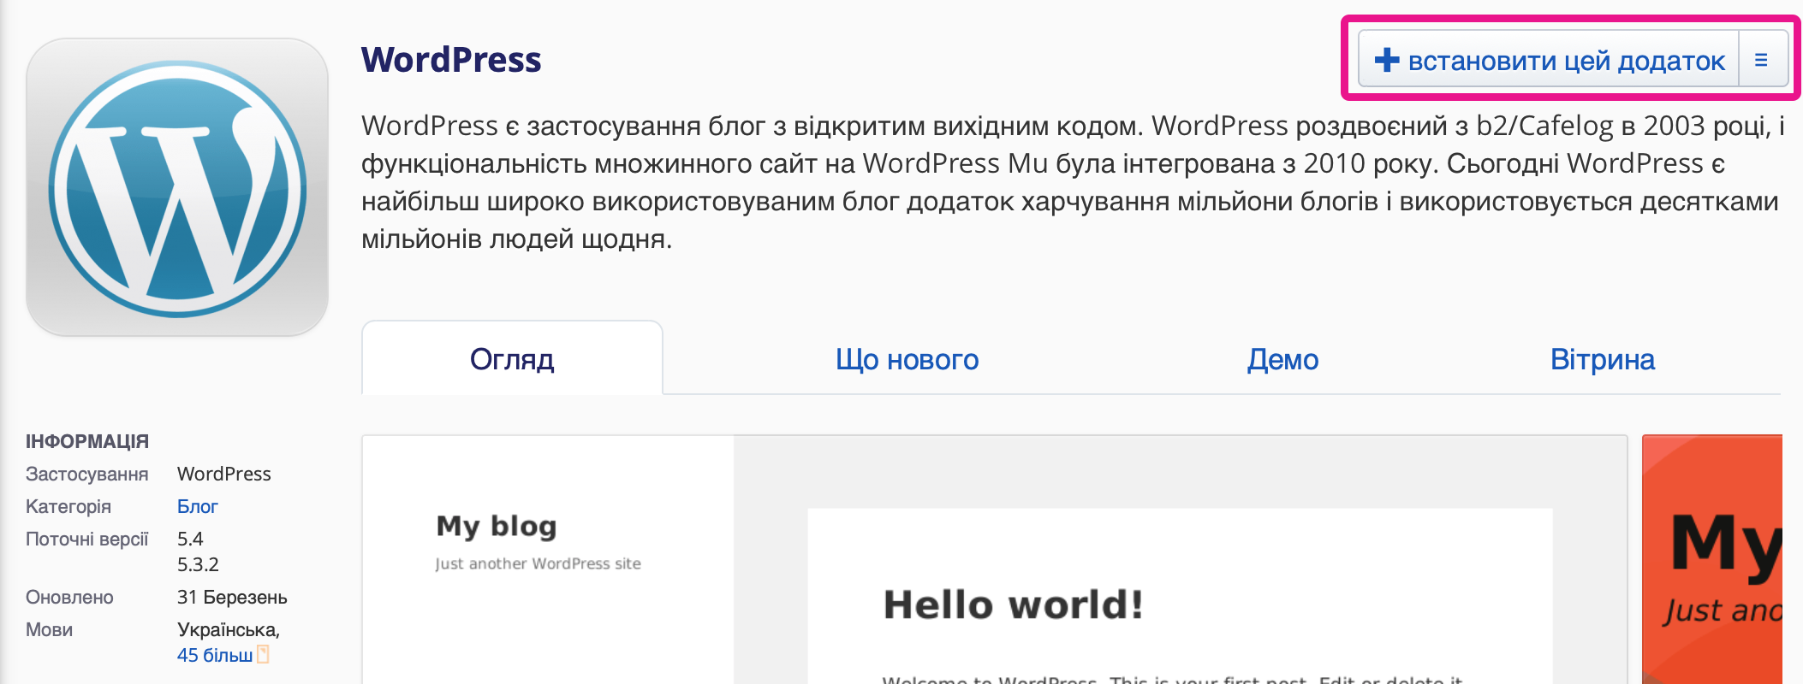Click the ІНФОРМАЦІЯ section heading
1803x684 pixels.
pos(87,441)
